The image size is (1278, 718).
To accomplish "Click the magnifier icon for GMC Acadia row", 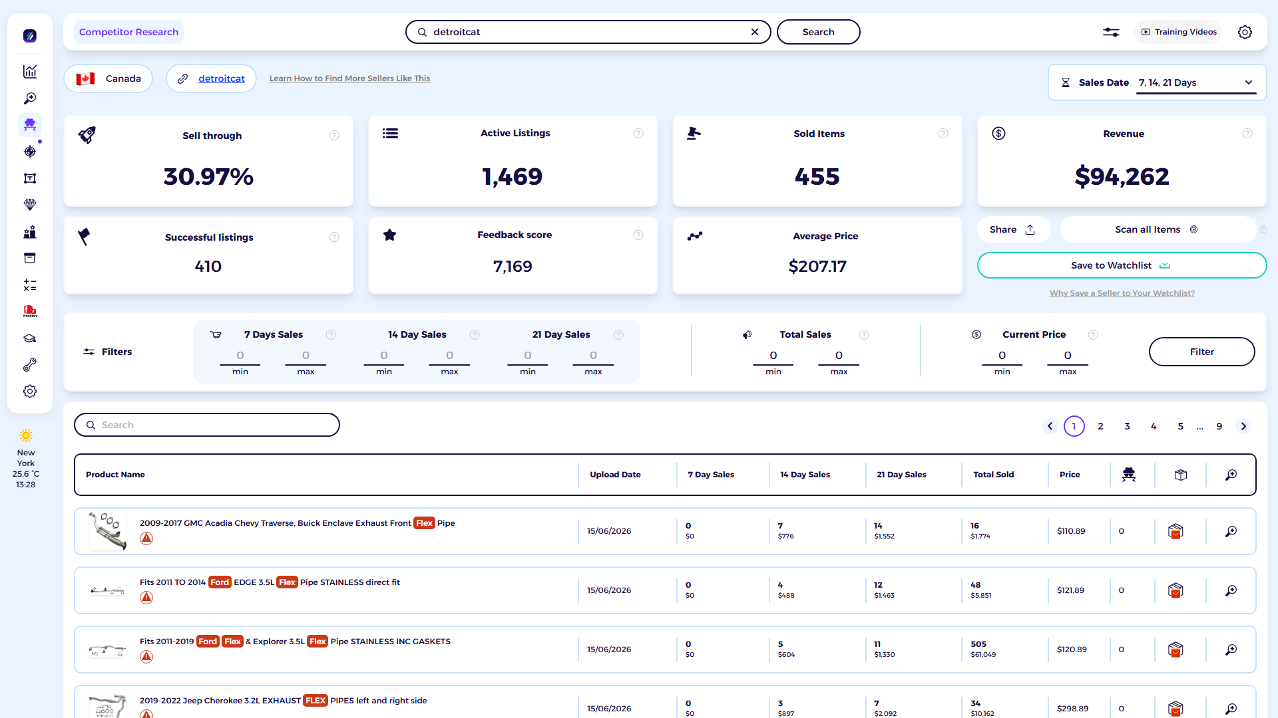I will click(x=1231, y=531).
